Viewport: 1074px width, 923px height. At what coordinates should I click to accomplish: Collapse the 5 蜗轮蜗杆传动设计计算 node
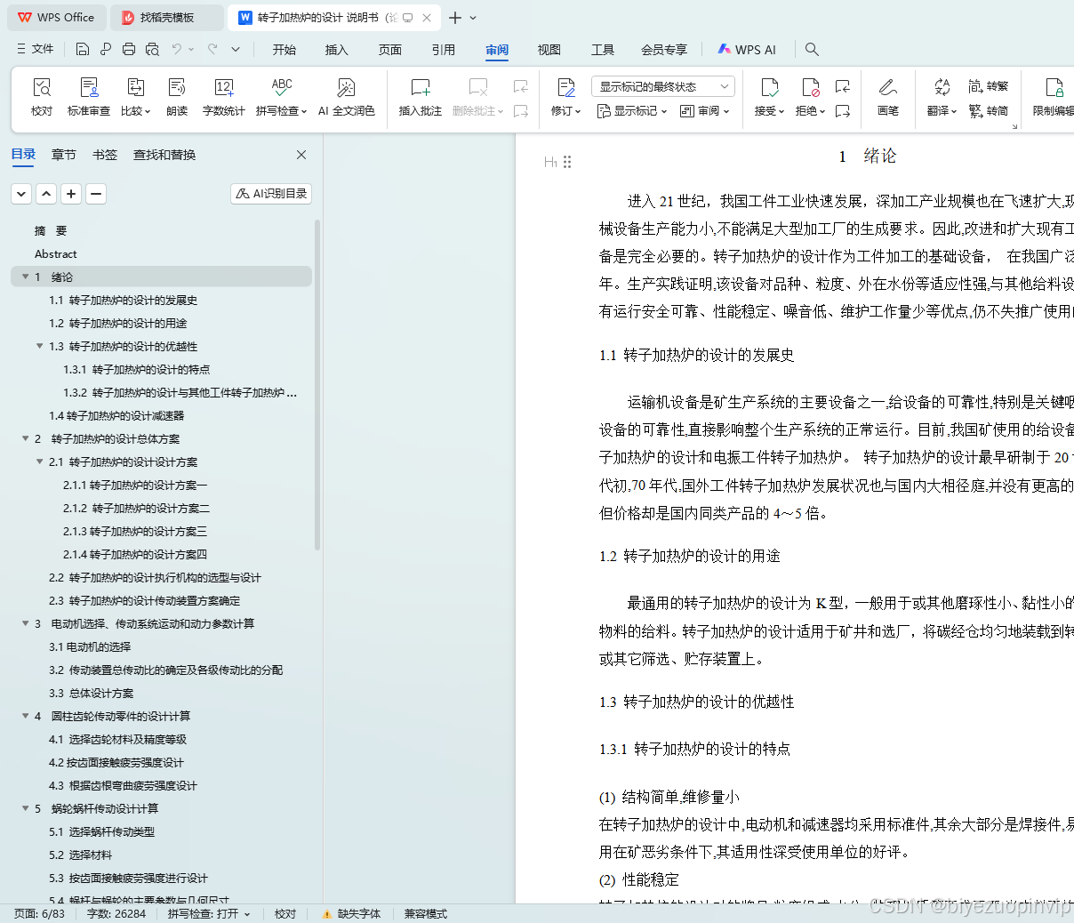click(25, 808)
